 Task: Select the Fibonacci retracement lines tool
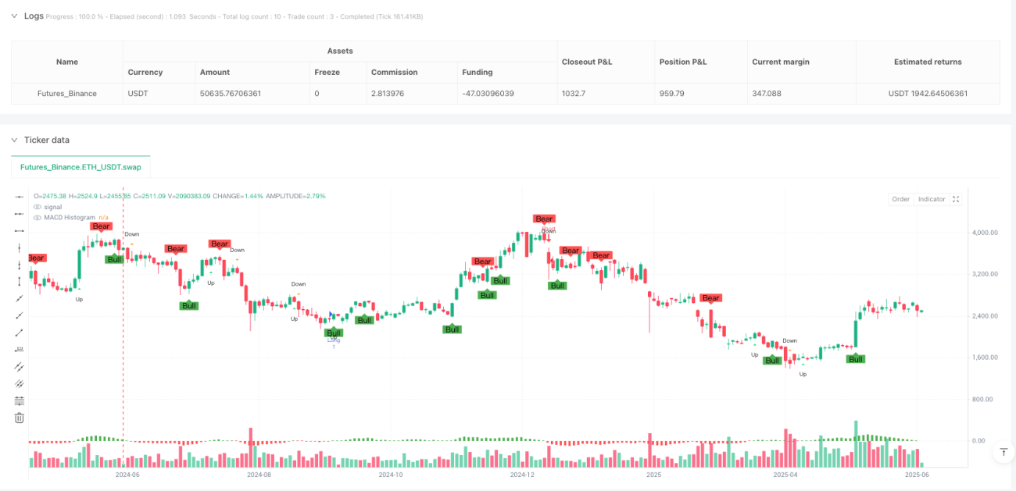point(20,400)
